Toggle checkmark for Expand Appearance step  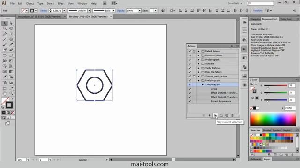[189, 101]
